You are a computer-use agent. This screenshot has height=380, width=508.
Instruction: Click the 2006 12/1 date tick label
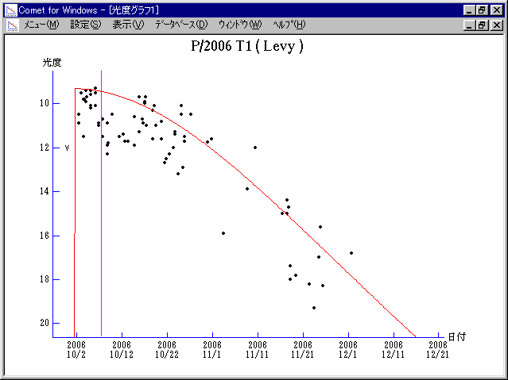(x=348, y=349)
